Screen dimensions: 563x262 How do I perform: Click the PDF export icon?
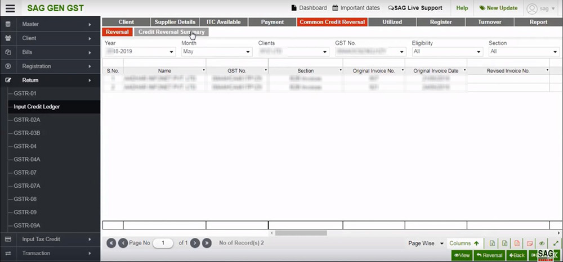[x=517, y=243]
